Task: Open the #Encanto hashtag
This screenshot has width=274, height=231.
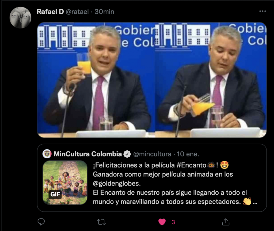Action: click(x=191, y=165)
